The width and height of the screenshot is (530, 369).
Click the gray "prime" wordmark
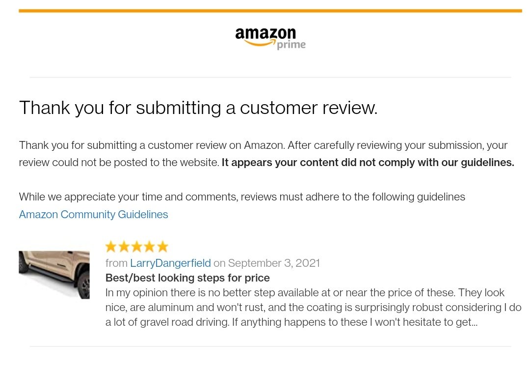point(291,45)
